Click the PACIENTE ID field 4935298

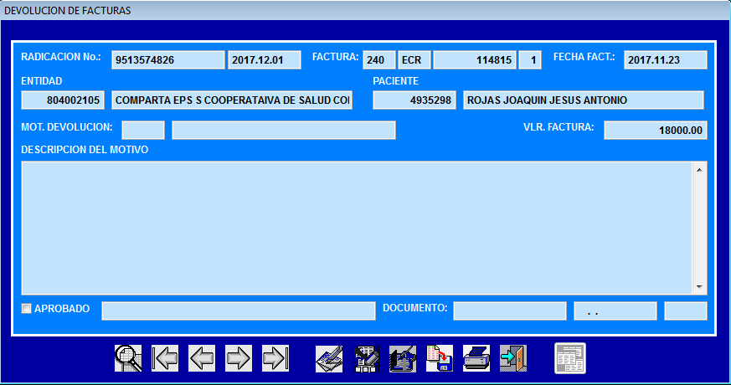414,100
